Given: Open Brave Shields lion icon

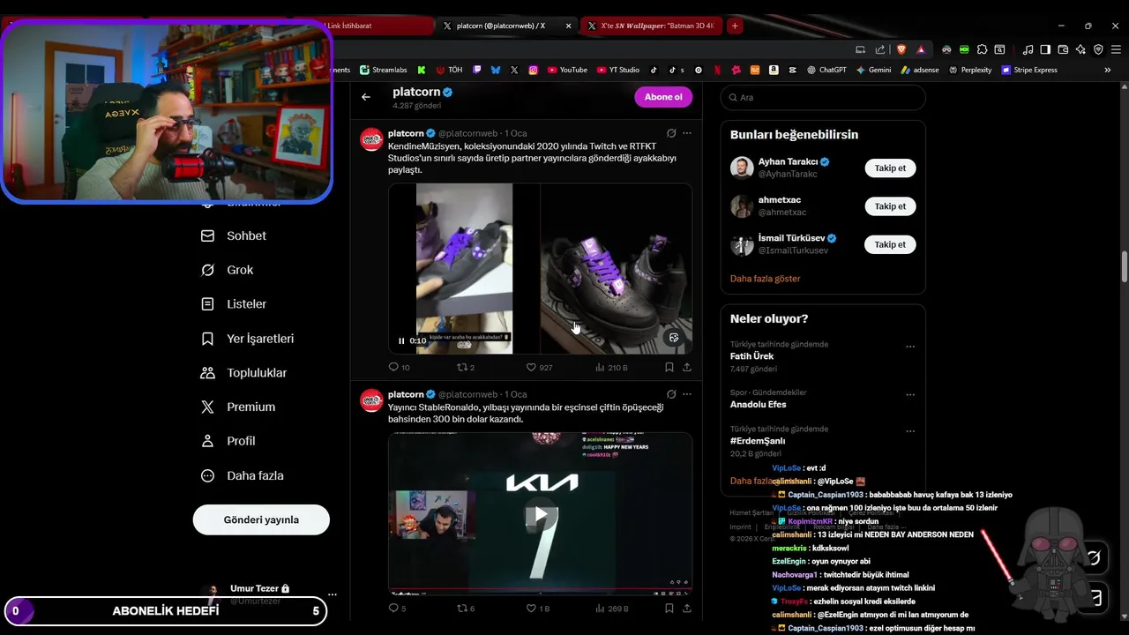Looking at the screenshot, I should coord(901,49).
